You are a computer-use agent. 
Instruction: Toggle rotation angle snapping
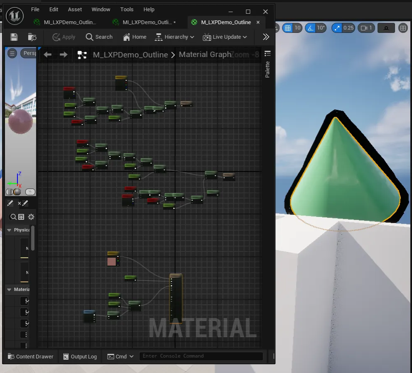[310, 28]
